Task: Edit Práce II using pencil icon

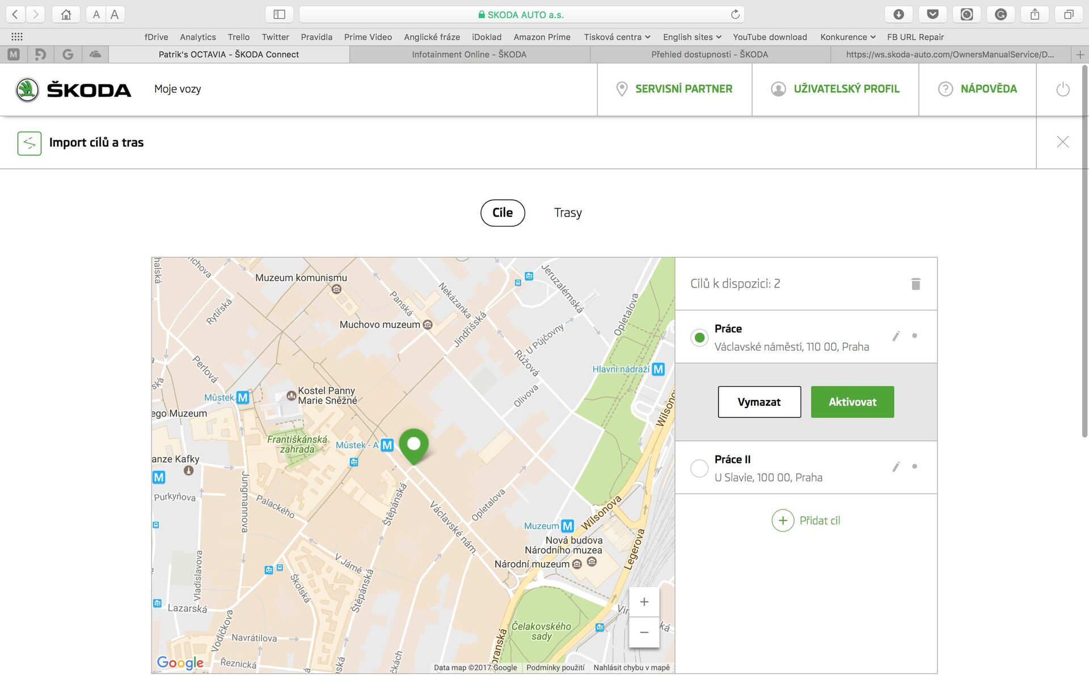Action: click(x=896, y=466)
